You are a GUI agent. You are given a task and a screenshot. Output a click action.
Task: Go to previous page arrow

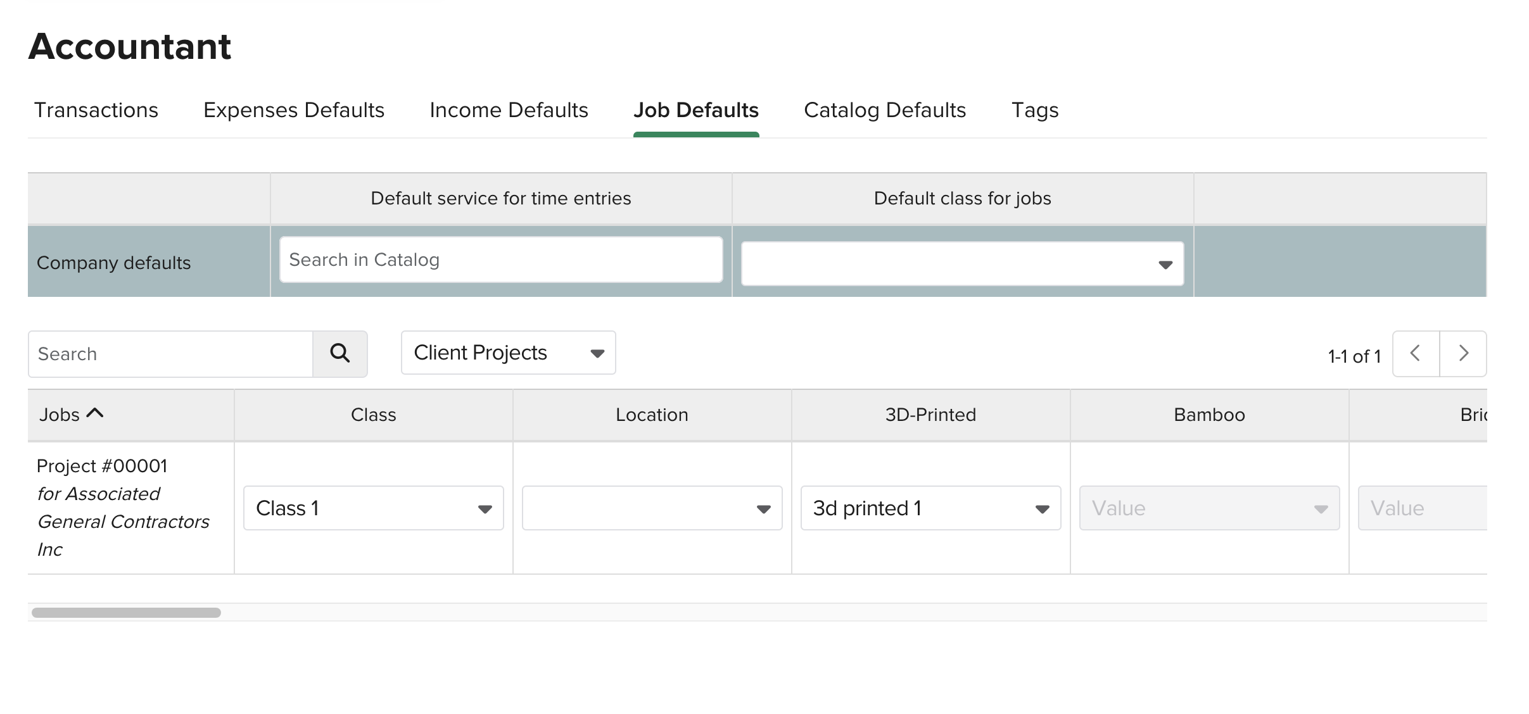click(1416, 353)
